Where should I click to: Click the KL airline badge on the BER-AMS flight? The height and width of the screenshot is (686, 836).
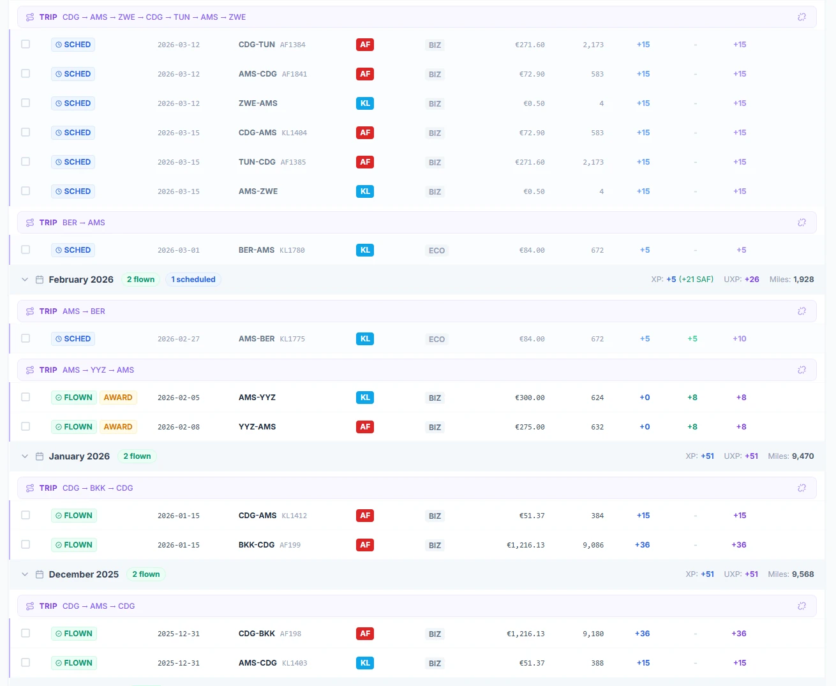pos(364,250)
